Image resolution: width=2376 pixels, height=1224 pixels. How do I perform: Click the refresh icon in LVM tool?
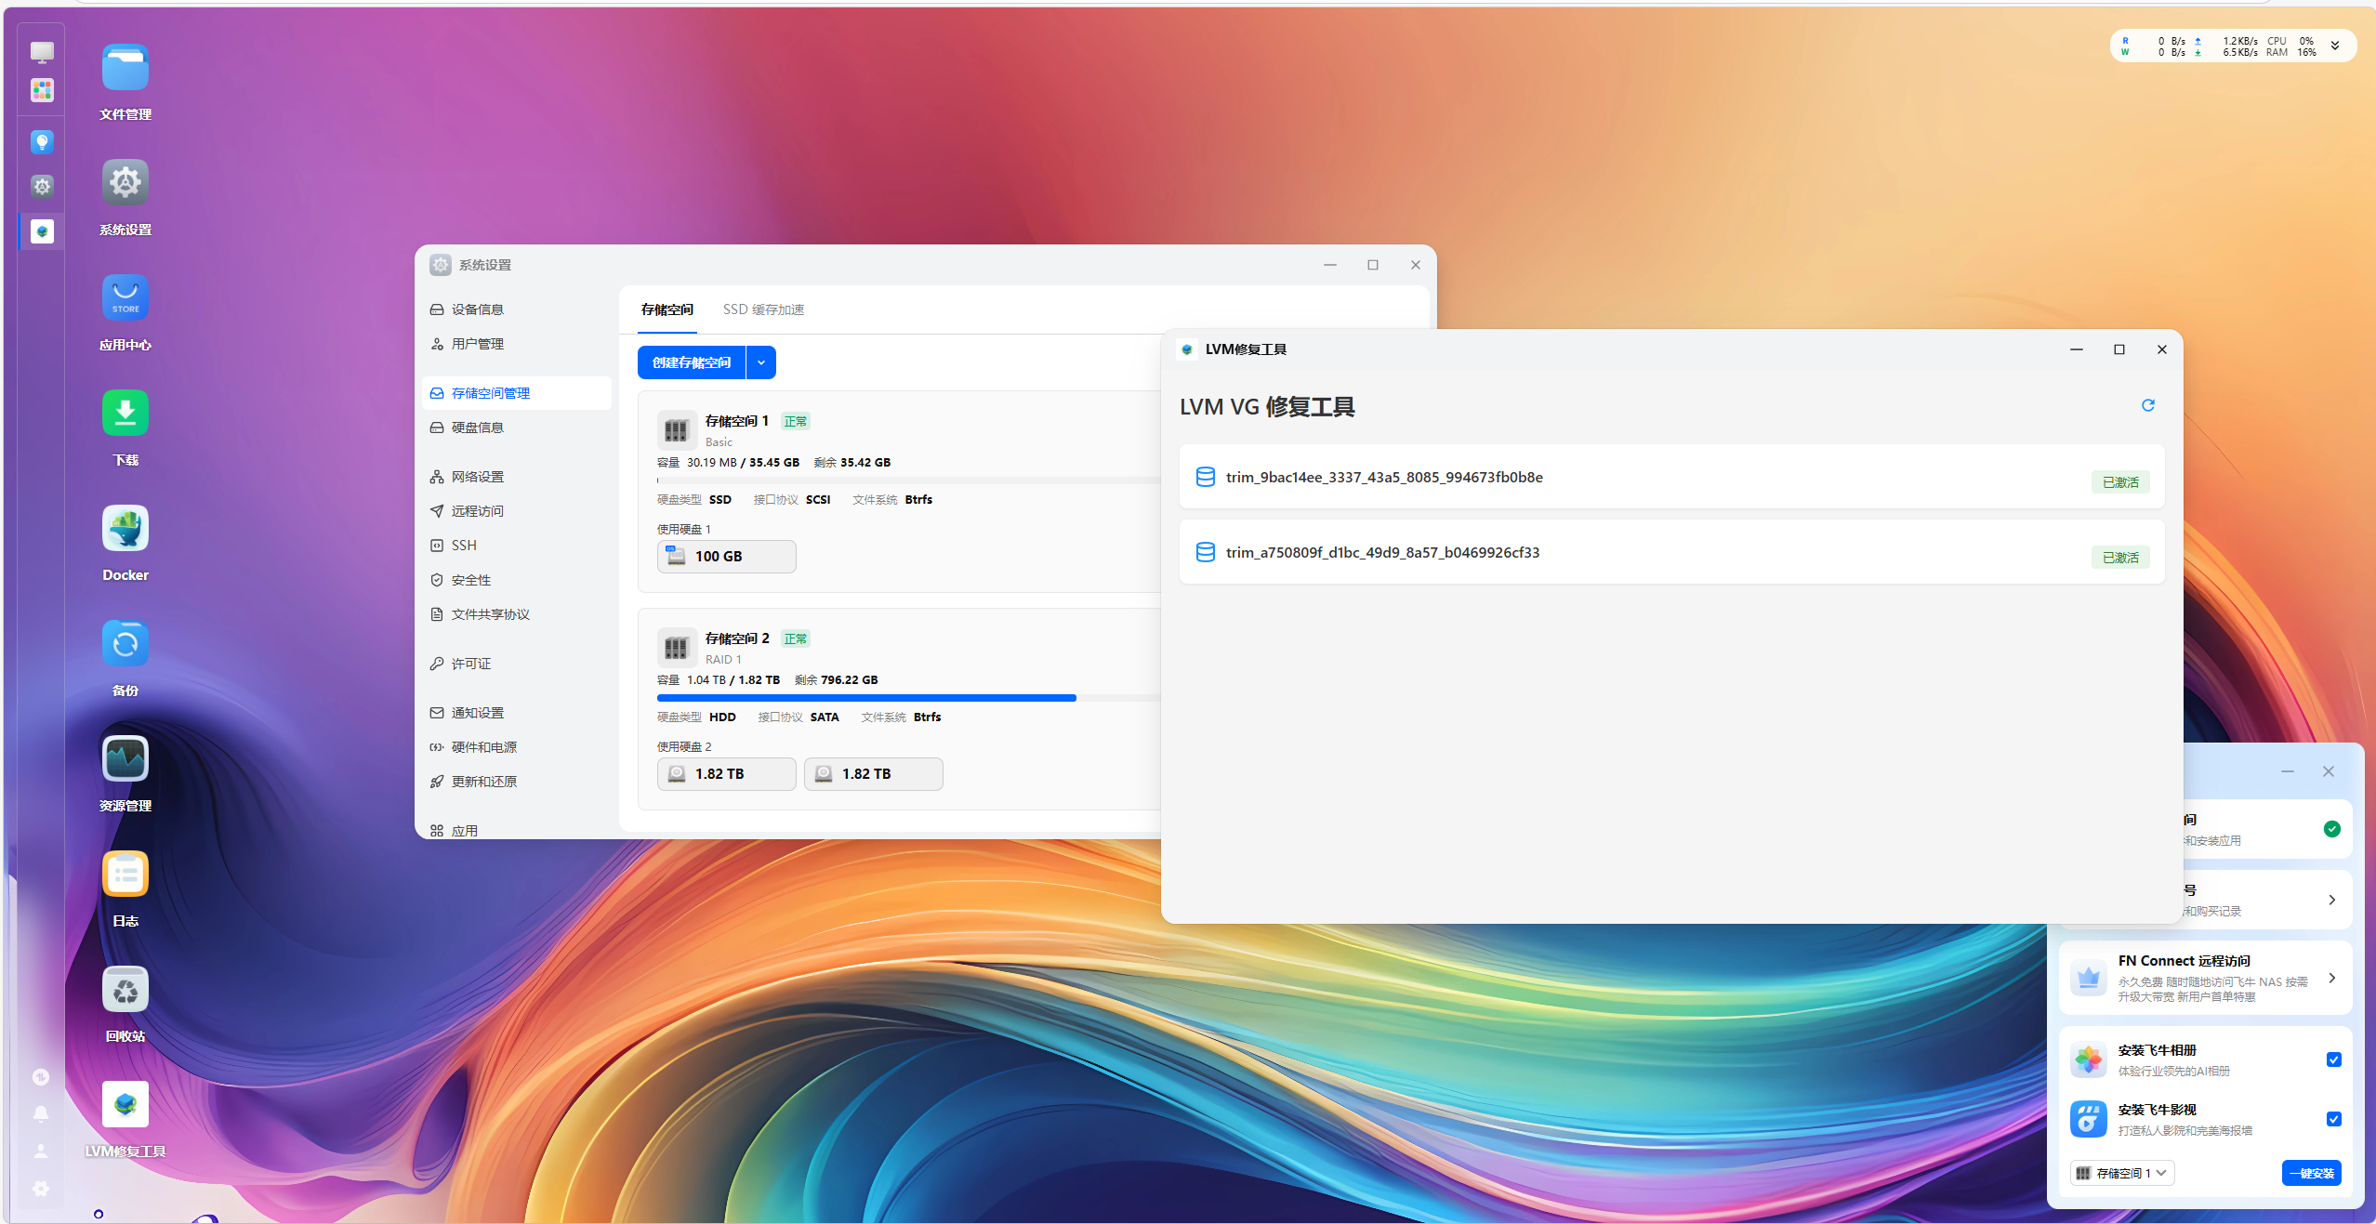[x=2147, y=405]
